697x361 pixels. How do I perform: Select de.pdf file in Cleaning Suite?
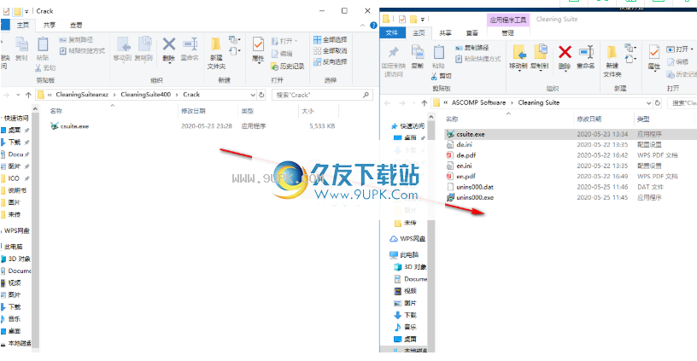(x=461, y=155)
